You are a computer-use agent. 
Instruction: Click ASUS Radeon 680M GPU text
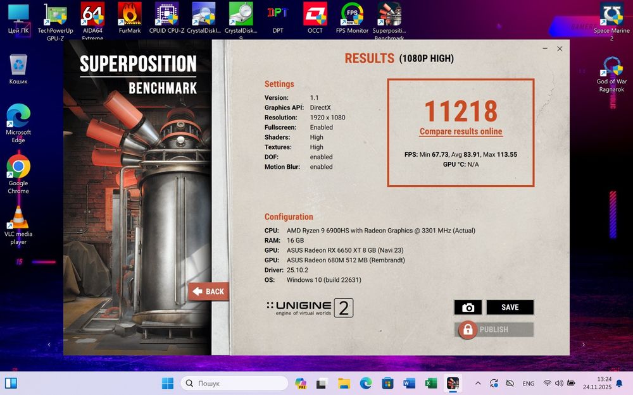point(346,260)
